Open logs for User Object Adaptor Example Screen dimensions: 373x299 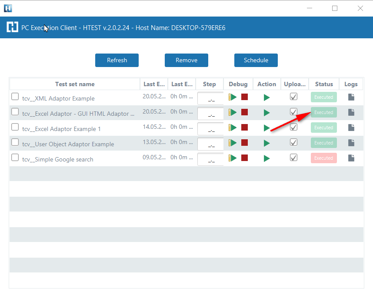click(x=351, y=143)
